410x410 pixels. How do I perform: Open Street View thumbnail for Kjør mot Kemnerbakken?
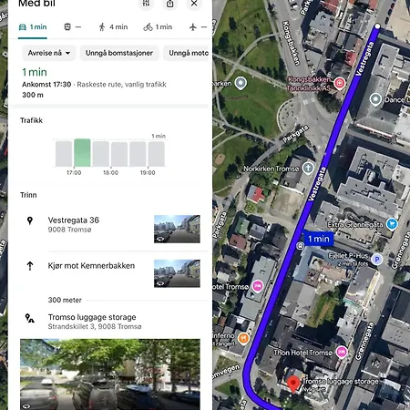(177, 273)
